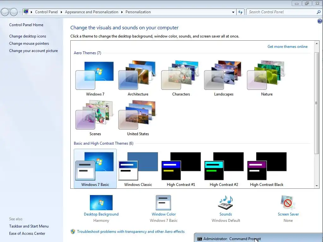Open the address bar history dropdown
The image size is (323, 242).
click(x=233, y=12)
